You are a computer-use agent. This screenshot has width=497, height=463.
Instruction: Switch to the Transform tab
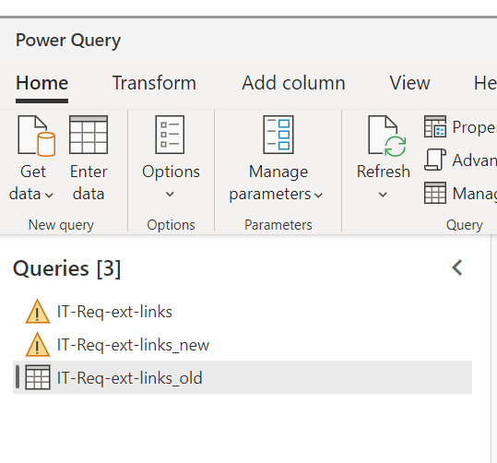[154, 83]
